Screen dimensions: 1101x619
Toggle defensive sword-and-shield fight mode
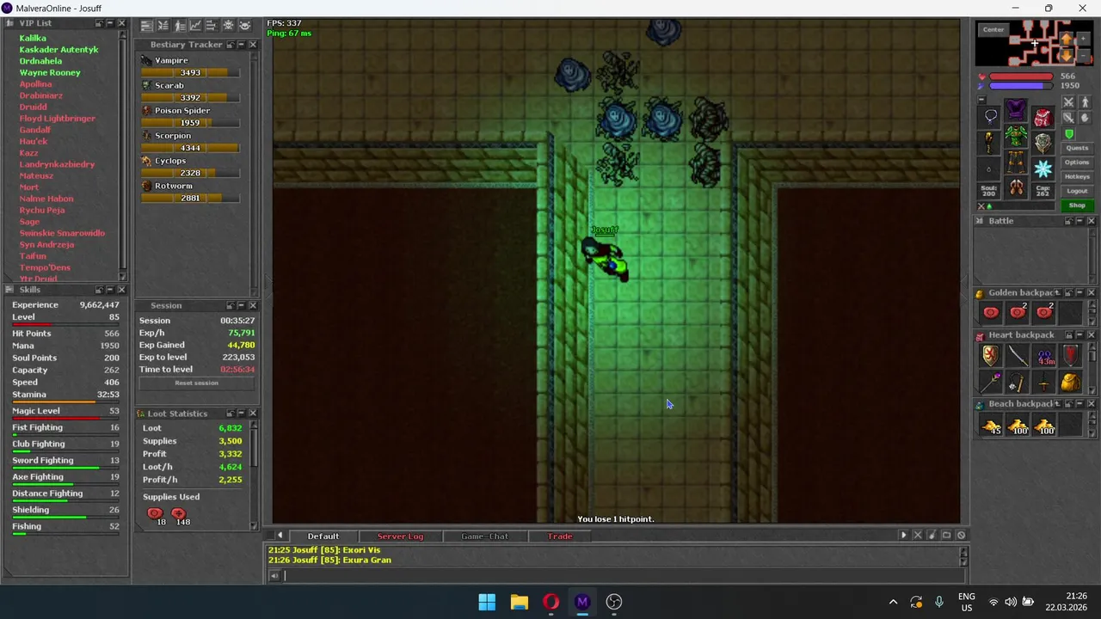1068,118
